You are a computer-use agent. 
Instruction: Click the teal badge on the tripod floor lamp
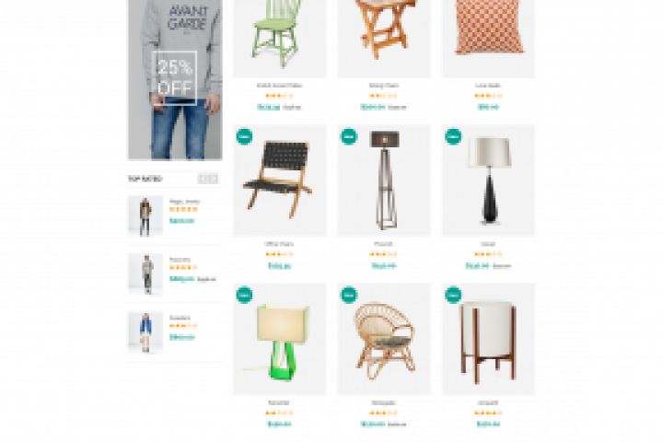pyautogui.click(x=349, y=136)
